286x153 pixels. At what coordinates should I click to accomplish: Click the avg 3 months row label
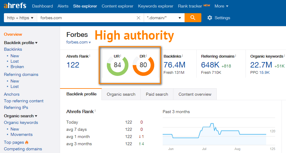click(79, 144)
